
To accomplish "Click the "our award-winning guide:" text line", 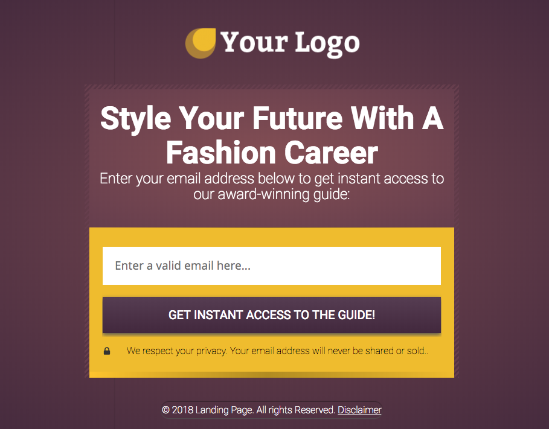I will 271,195.
